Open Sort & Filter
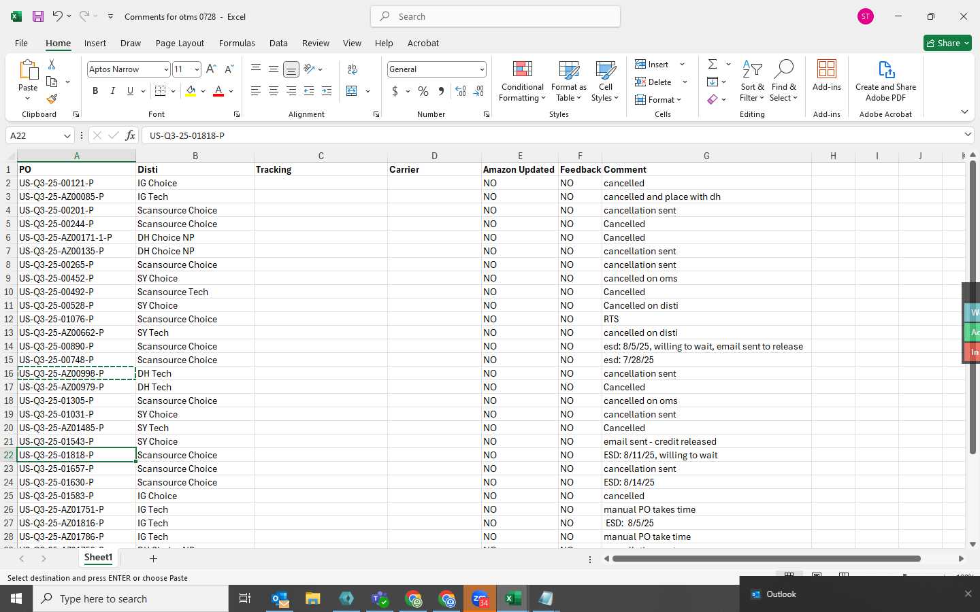980x612 pixels. (x=752, y=81)
